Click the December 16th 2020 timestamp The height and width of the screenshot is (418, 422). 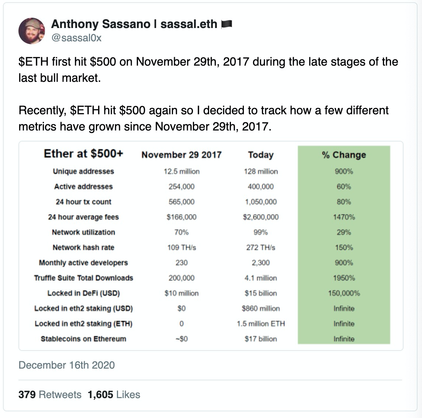click(67, 365)
